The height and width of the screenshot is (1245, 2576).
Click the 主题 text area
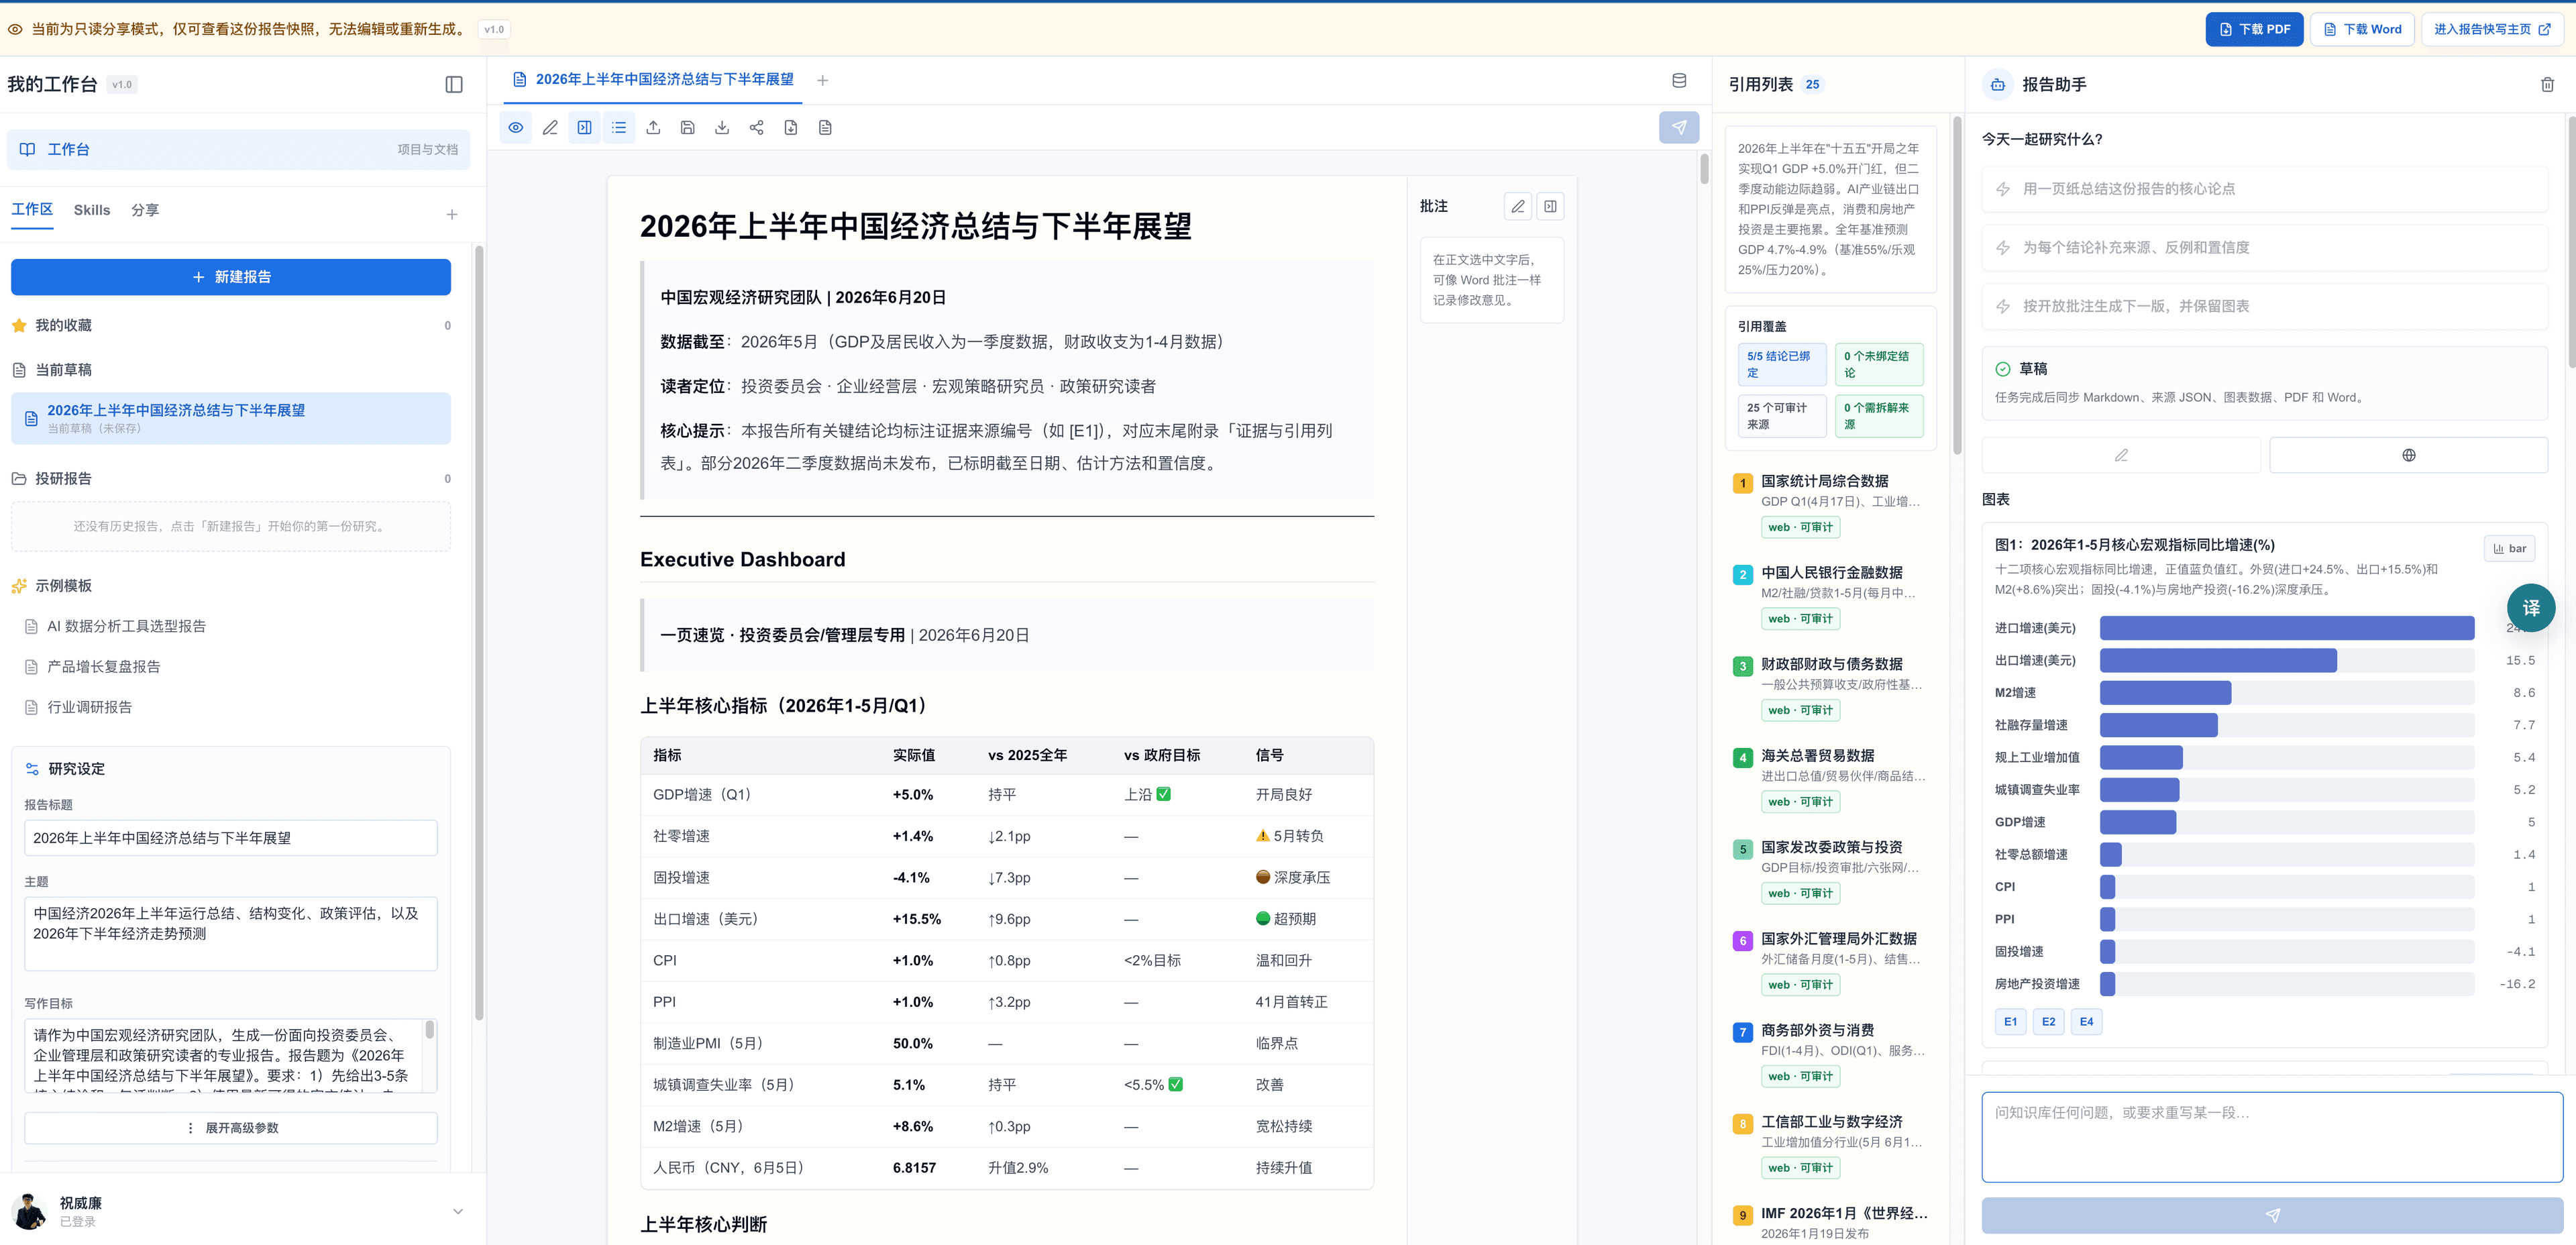point(231,933)
